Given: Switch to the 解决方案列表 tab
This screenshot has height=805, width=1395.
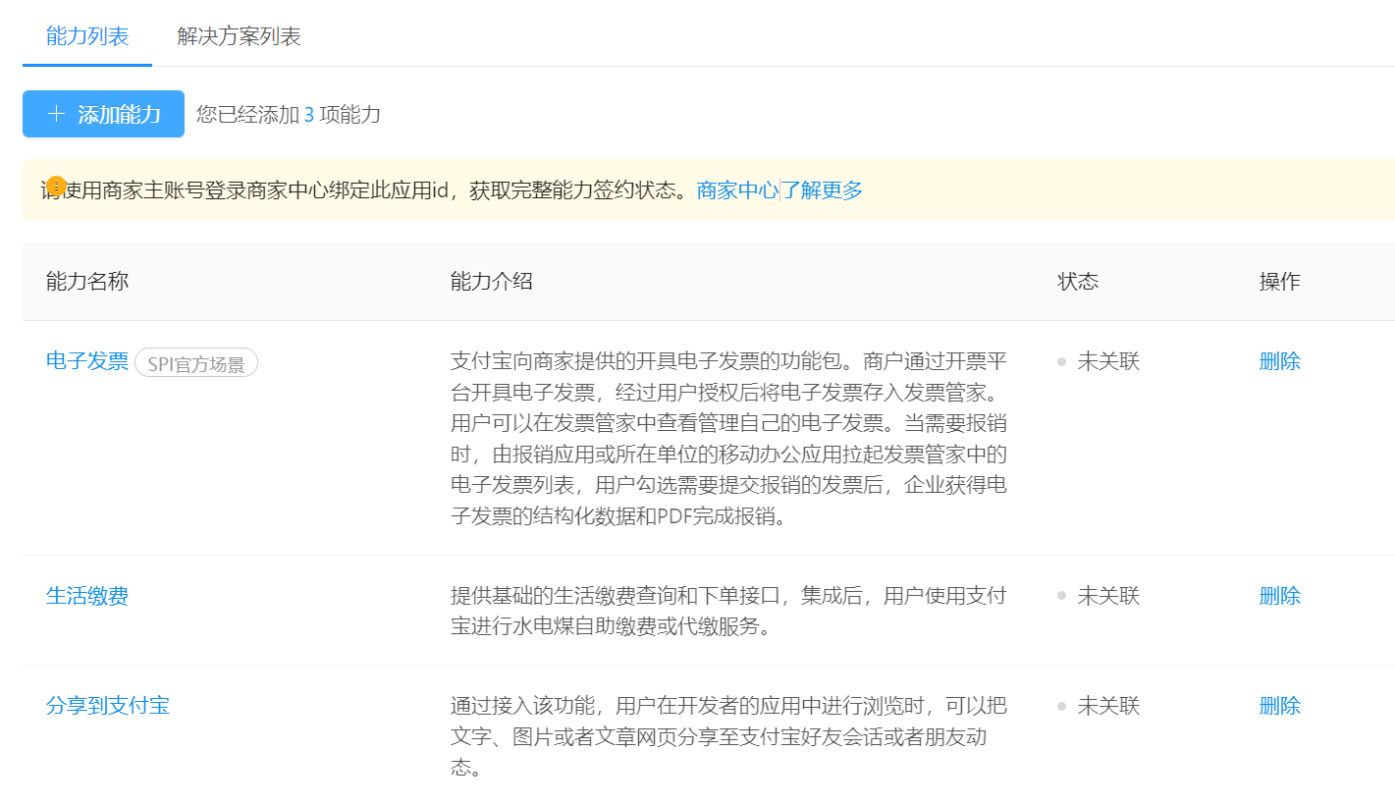Looking at the screenshot, I should pos(238,35).
